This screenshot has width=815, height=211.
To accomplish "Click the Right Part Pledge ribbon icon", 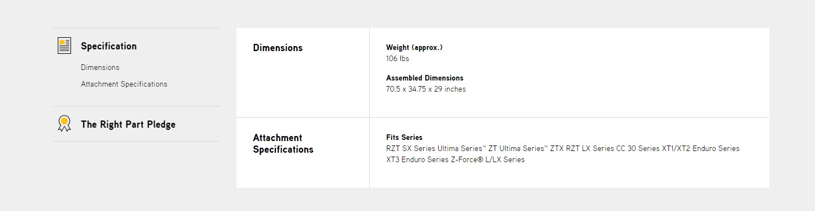I will 64,124.
